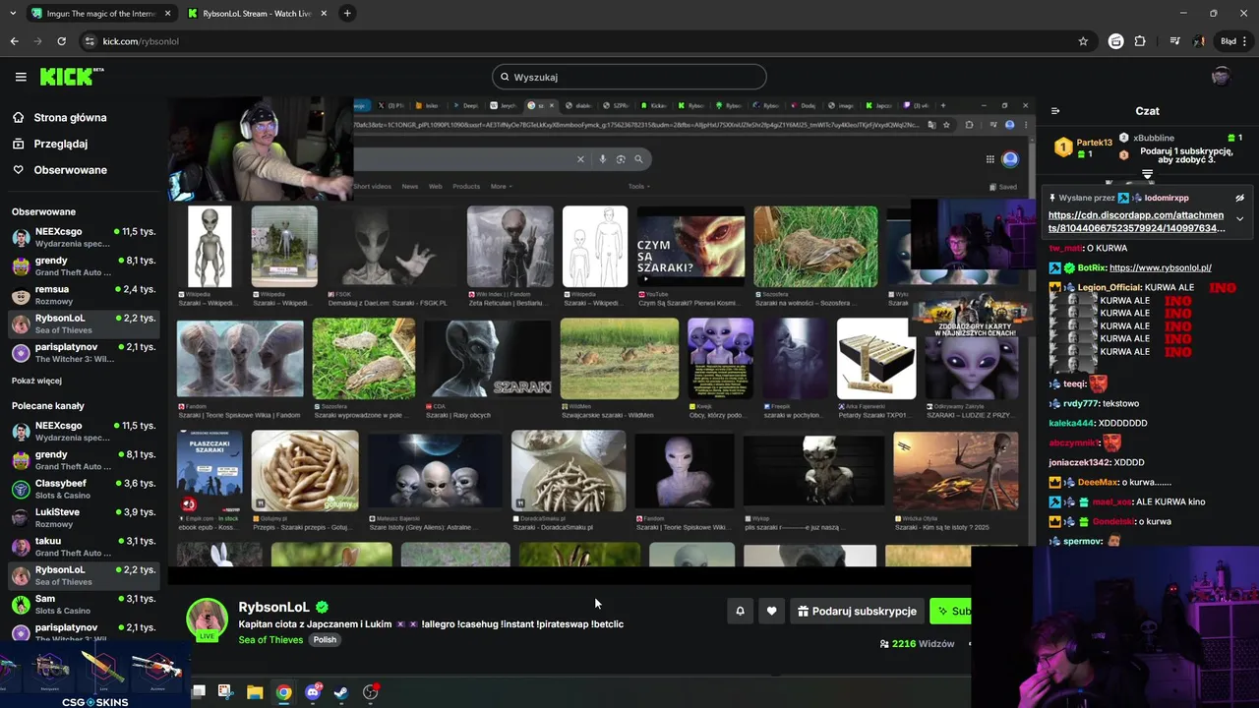Click BotRix username in chat

coord(1091,267)
